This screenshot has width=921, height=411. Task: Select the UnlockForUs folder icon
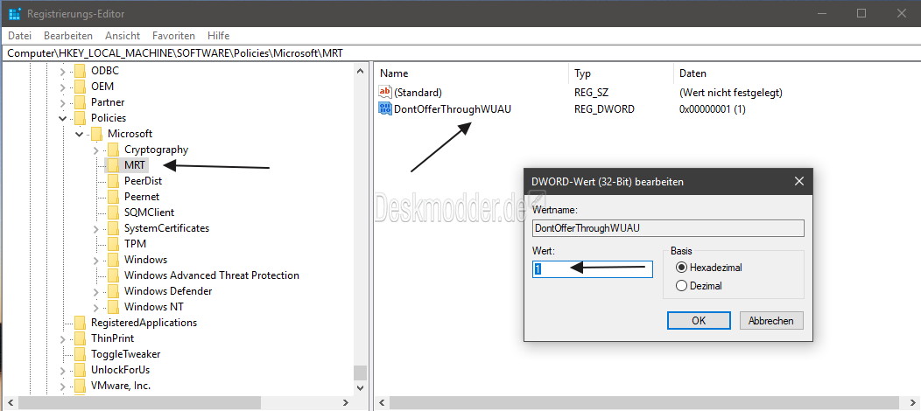tap(80, 370)
